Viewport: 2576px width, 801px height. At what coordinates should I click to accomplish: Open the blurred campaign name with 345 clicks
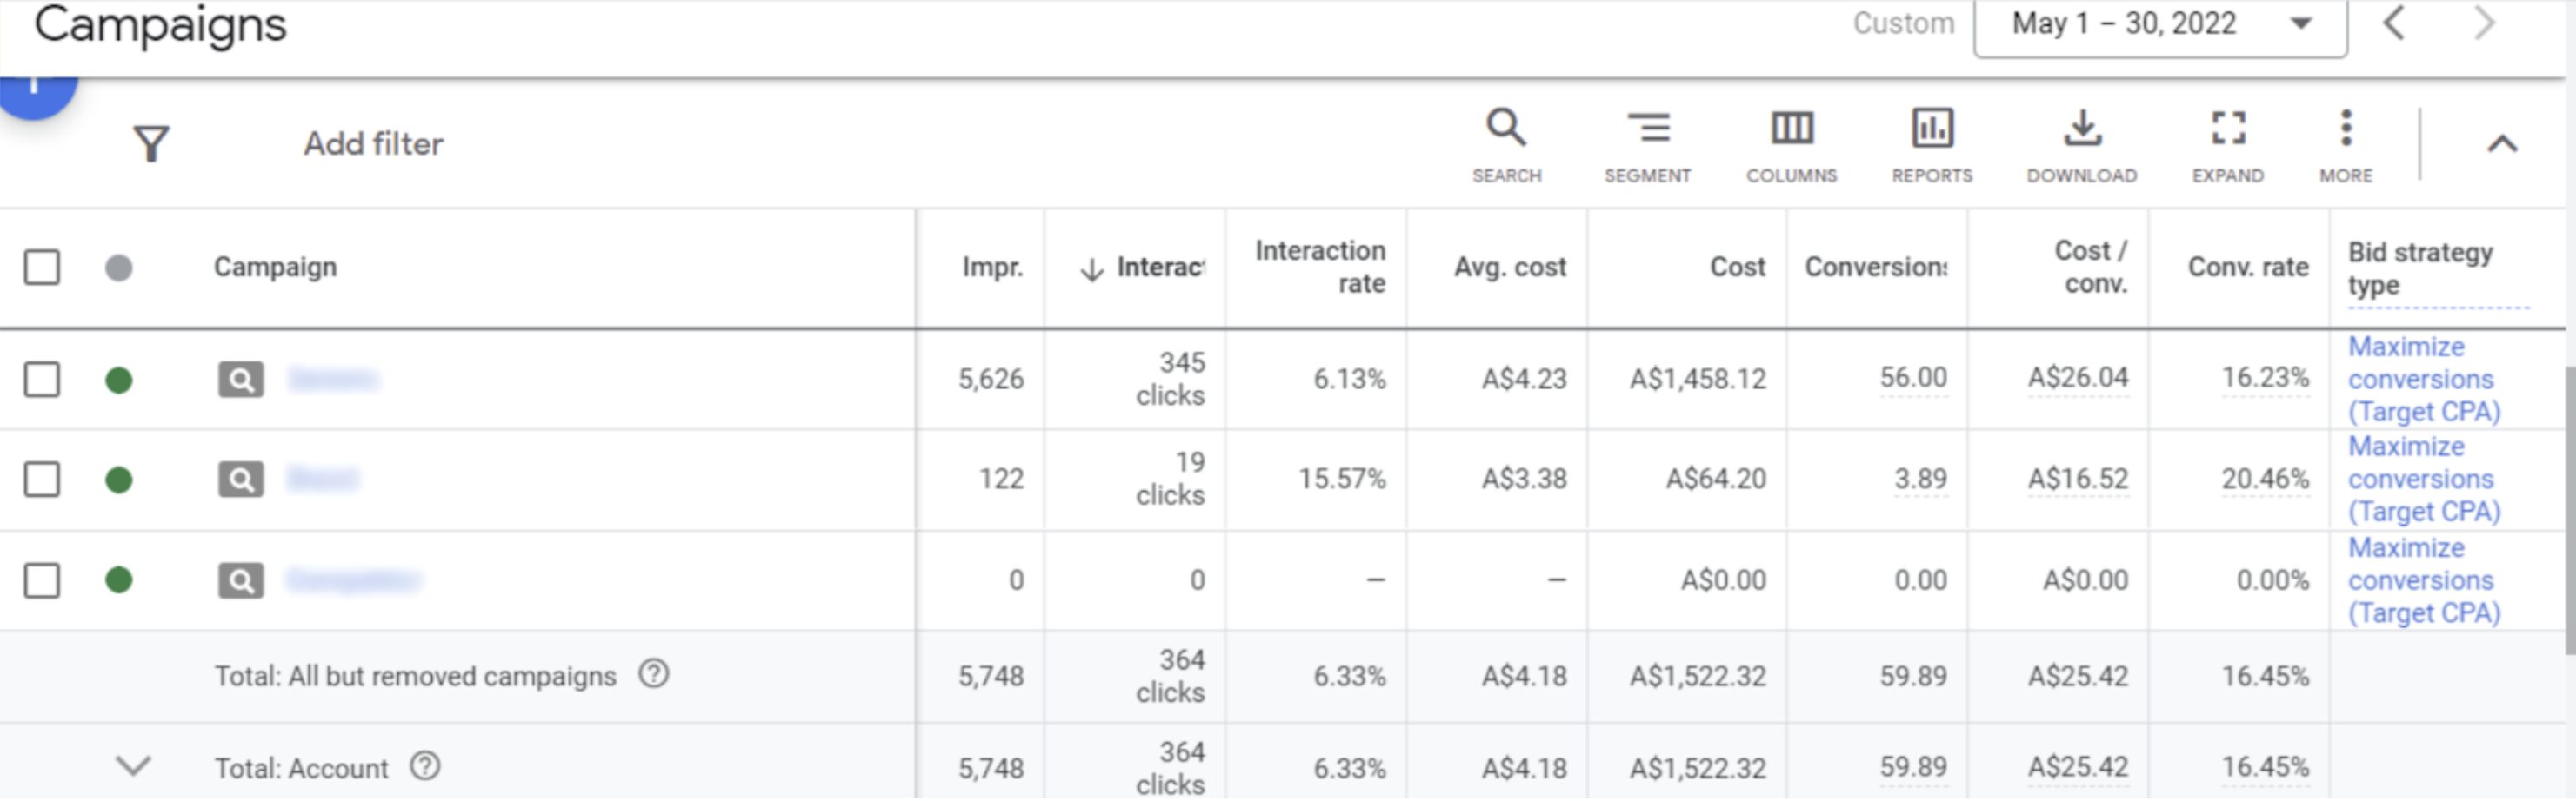click(333, 380)
